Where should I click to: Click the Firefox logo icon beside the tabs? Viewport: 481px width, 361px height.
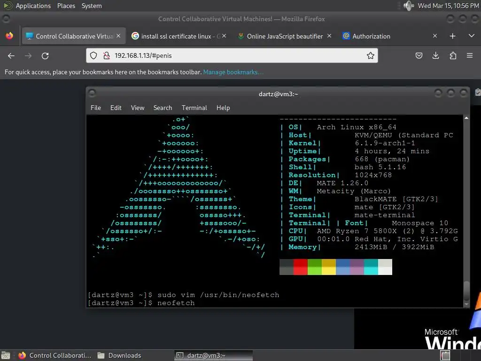tap(9, 36)
